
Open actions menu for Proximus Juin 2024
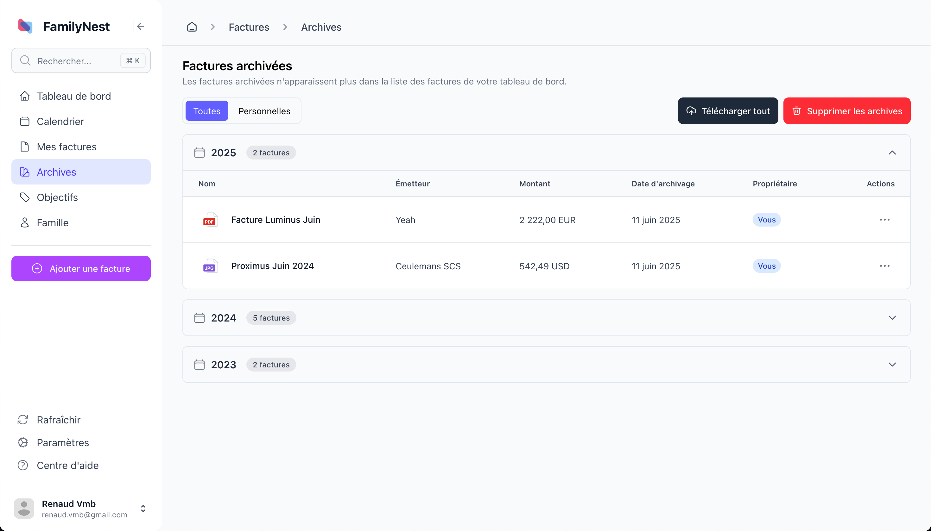pyautogui.click(x=884, y=266)
